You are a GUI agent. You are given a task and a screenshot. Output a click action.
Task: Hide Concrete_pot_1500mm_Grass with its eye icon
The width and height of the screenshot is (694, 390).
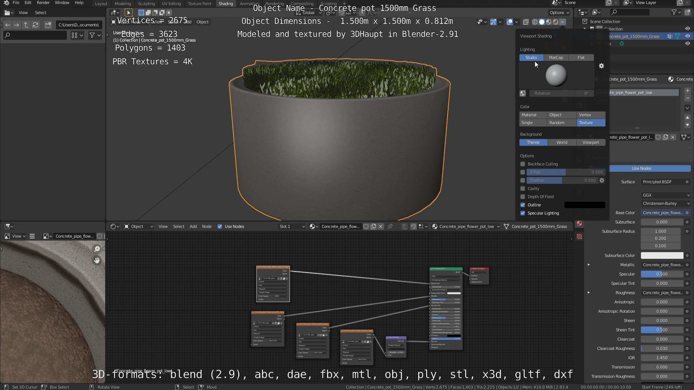coord(687,36)
